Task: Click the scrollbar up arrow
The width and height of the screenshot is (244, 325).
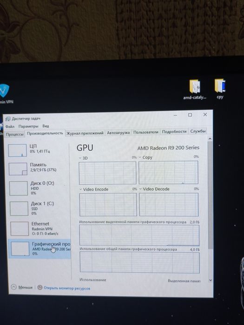Action: (210, 138)
